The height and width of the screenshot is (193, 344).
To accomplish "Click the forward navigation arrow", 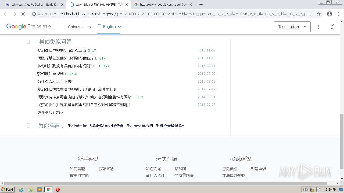I will click(15, 14).
